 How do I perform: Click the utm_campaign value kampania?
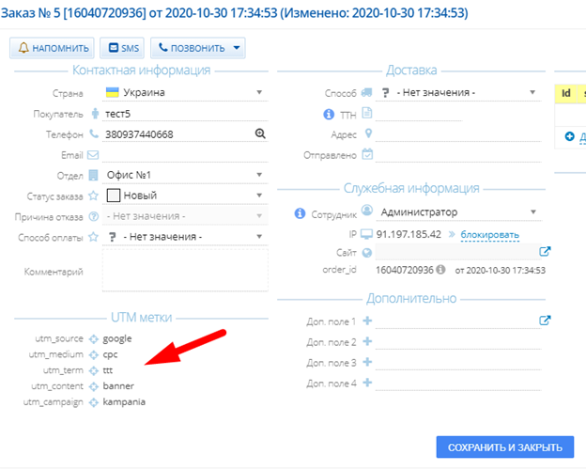coord(124,402)
